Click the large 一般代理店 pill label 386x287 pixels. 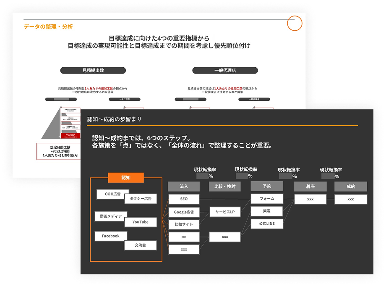[x=225, y=70]
